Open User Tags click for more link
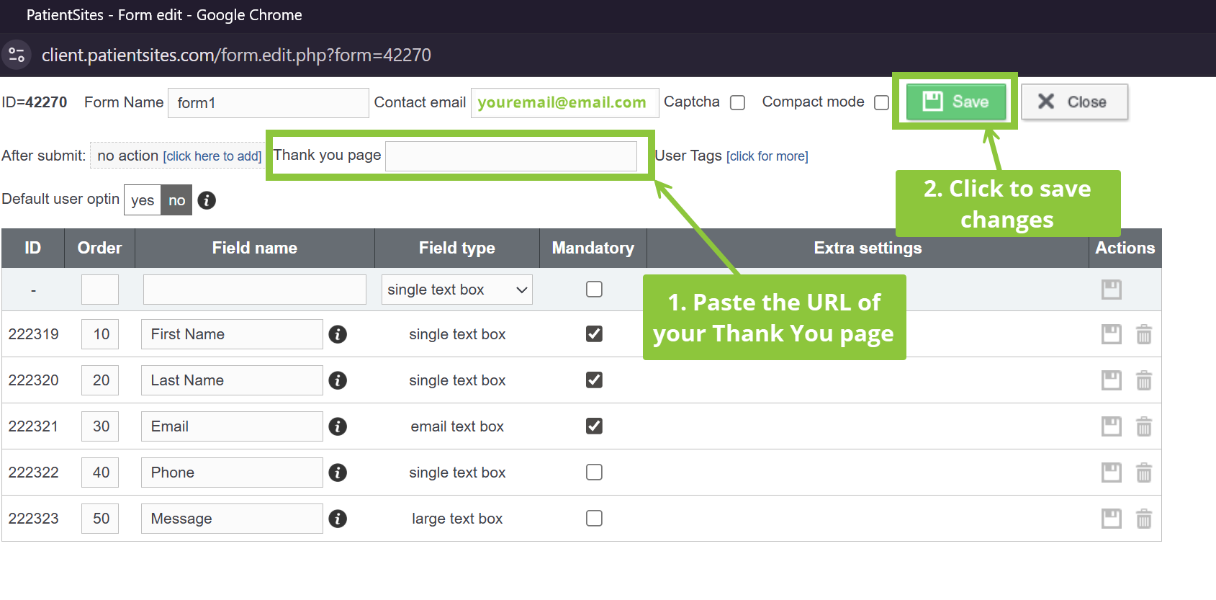The width and height of the screenshot is (1216, 600). point(767,156)
